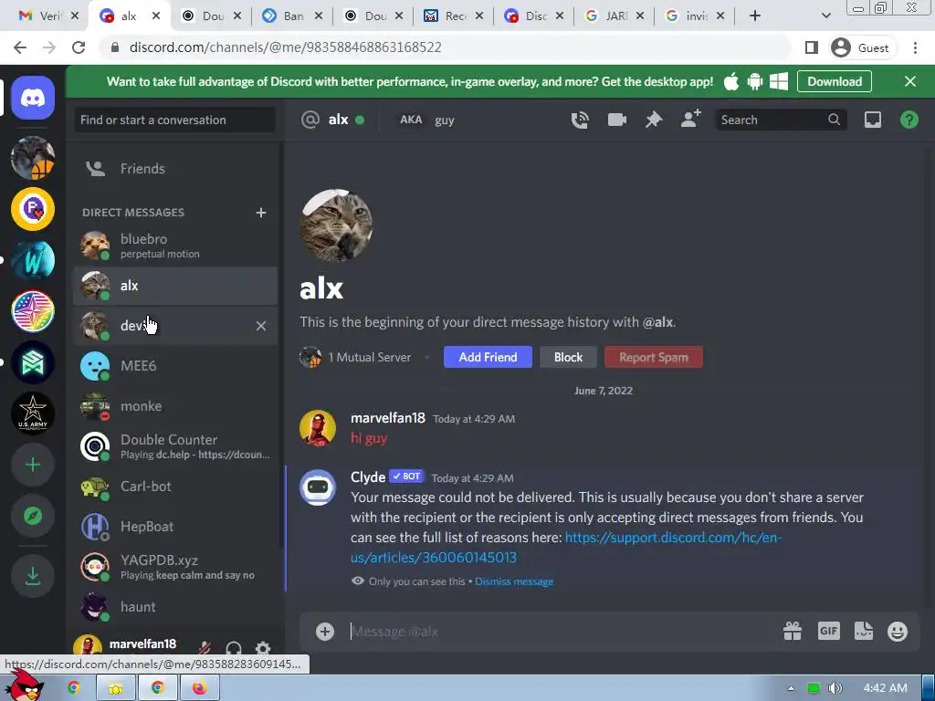Open Explore Public Servers compass icon

[33, 516]
